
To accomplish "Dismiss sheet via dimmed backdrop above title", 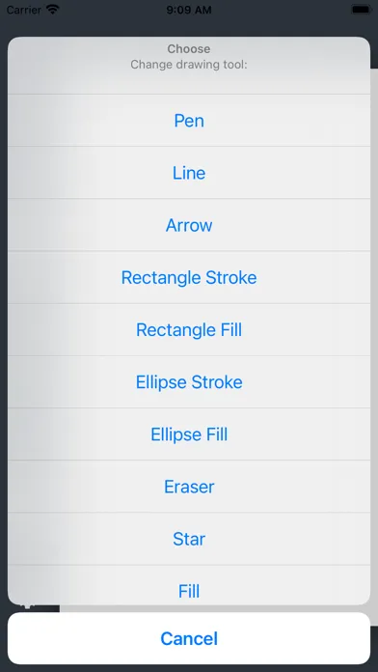I will pos(189,27).
